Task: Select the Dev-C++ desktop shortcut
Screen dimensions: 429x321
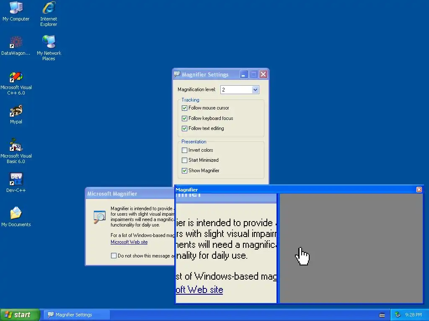Action: [16, 182]
